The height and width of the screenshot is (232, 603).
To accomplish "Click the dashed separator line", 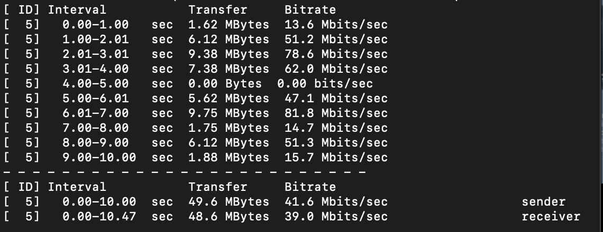I will [185, 172].
